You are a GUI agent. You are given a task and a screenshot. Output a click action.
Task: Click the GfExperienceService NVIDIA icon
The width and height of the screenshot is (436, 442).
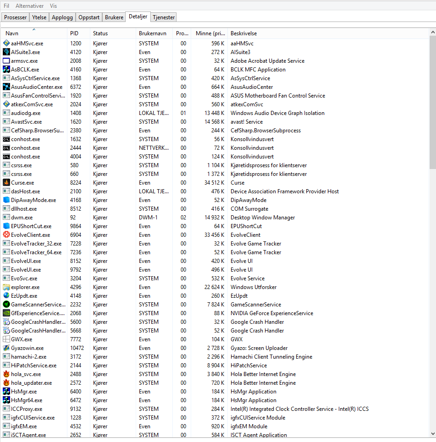point(6,313)
